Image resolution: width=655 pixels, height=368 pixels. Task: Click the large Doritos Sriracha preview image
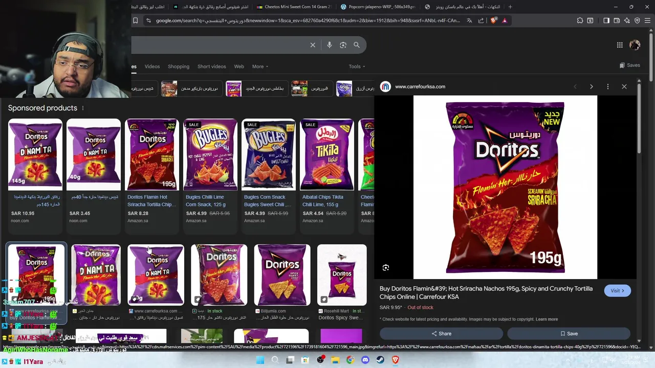pyautogui.click(x=505, y=187)
